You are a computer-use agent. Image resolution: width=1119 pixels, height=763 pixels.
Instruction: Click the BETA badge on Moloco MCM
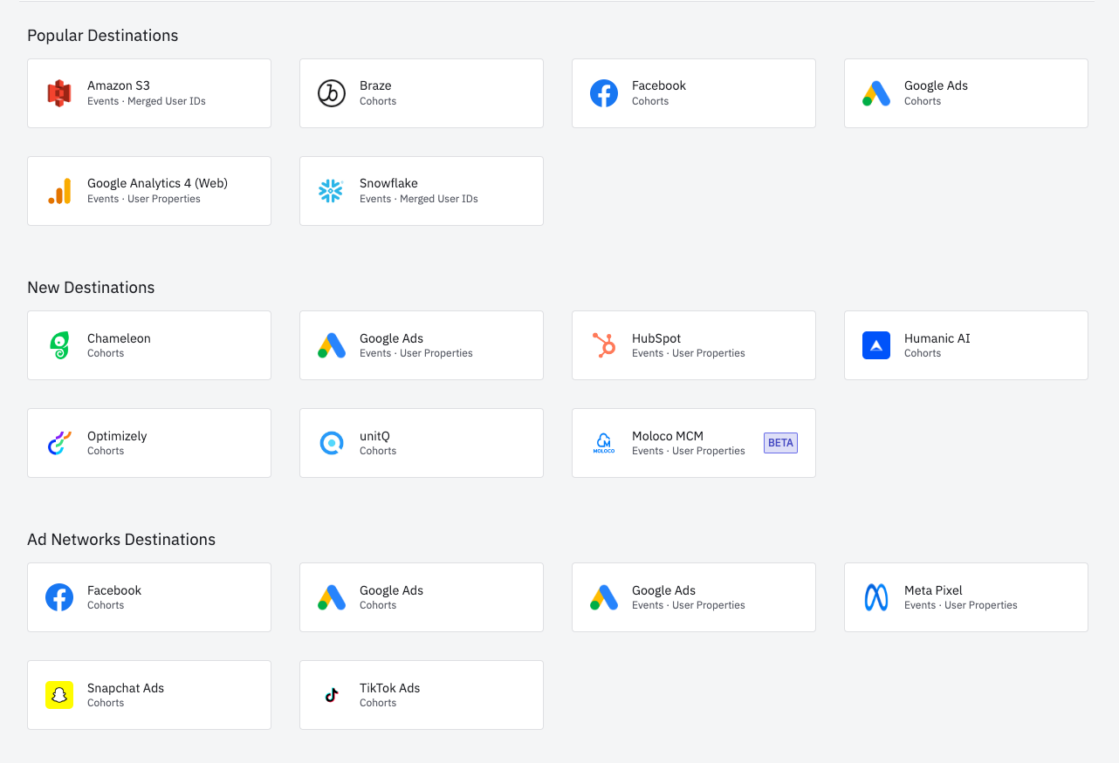pos(780,443)
